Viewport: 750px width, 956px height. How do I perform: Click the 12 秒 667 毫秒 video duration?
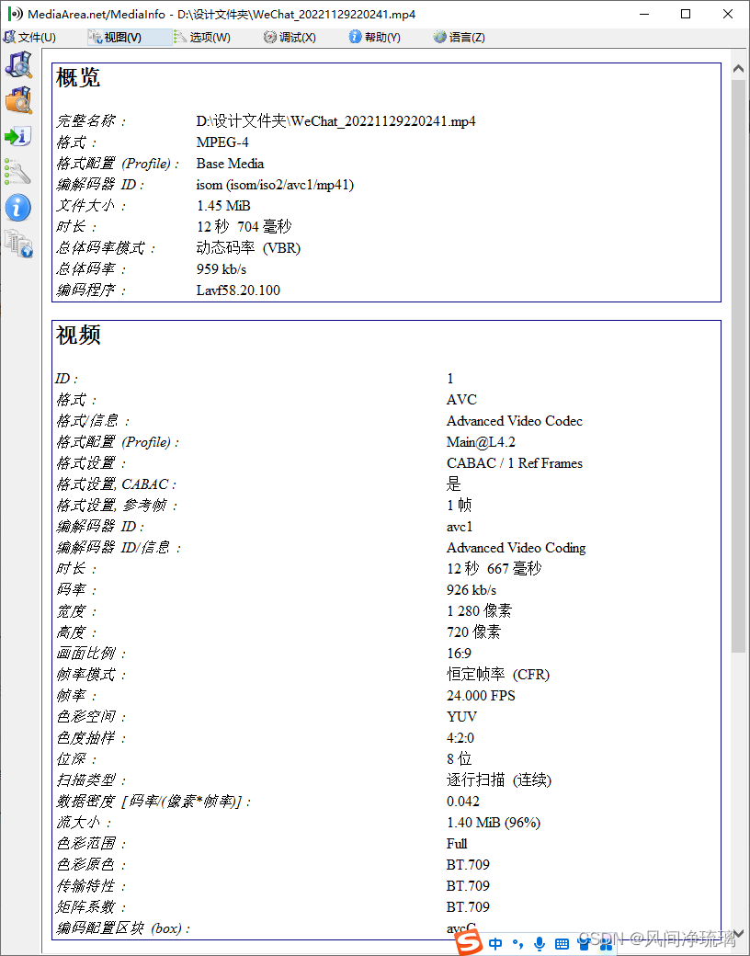[x=494, y=568]
